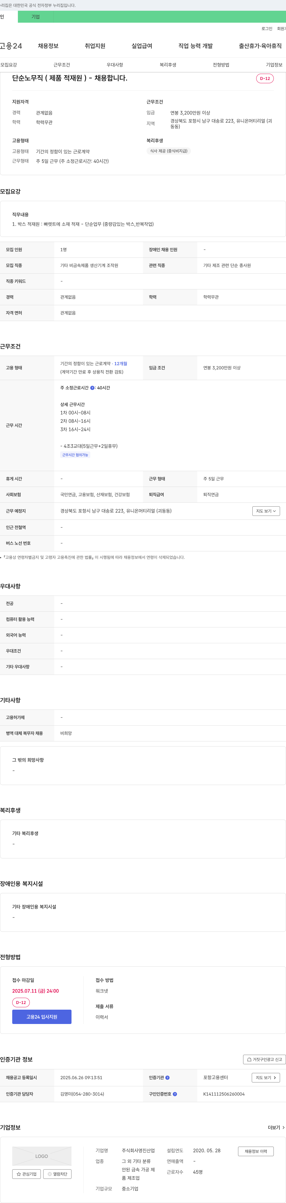Click the siren icon in 거짓구인광고 신고
The width and height of the screenshot is (286, 1203).
[249, 1059]
